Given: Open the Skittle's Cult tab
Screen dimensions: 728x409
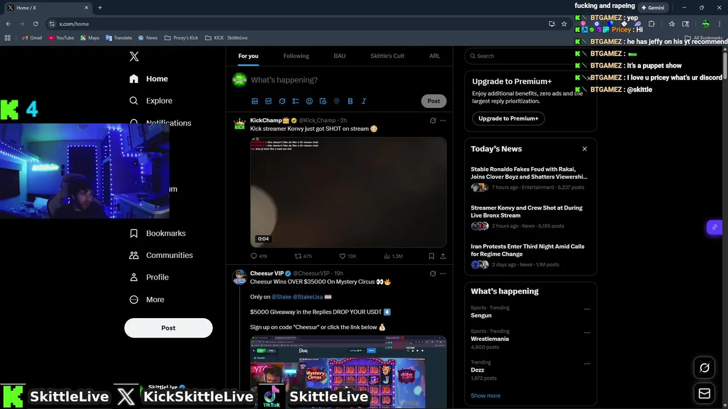Looking at the screenshot, I should (x=387, y=56).
